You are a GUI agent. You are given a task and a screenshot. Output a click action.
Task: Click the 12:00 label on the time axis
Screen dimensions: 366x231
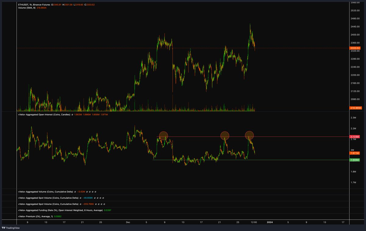click(x=254, y=222)
